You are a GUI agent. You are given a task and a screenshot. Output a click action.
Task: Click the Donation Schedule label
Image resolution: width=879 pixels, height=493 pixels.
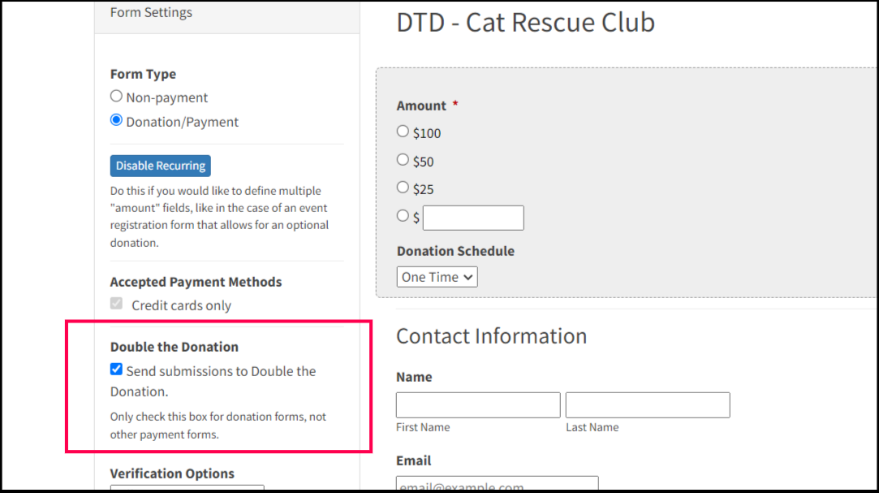pyautogui.click(x=455, y=251)
